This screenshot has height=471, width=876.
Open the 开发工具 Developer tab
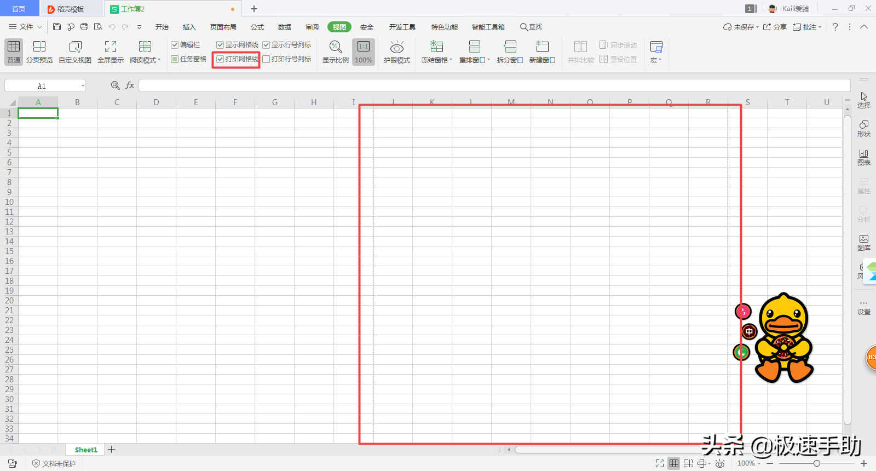tap(402, 27)
